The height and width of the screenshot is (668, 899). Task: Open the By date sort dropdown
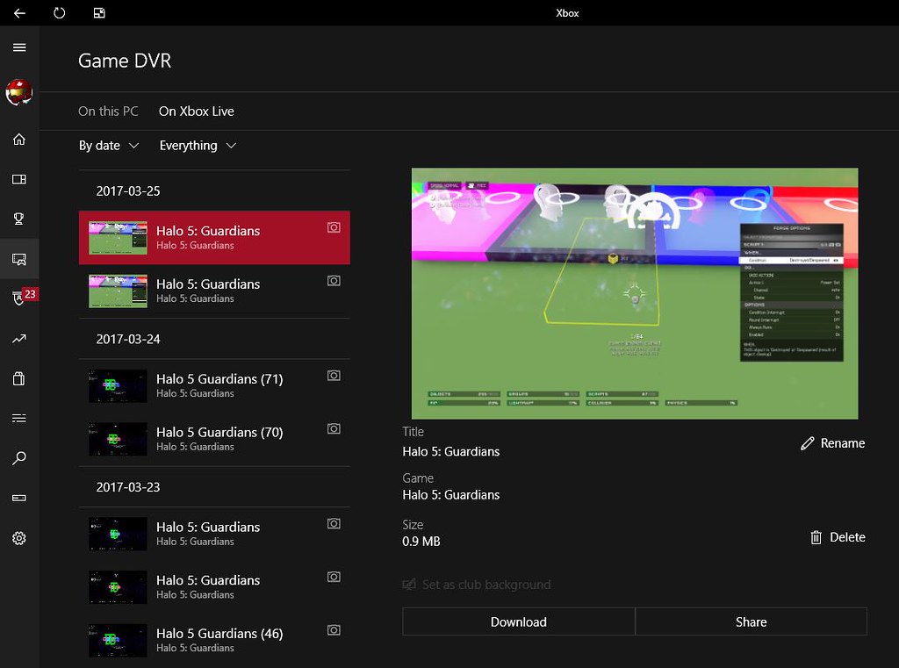[x=109, y=146]
